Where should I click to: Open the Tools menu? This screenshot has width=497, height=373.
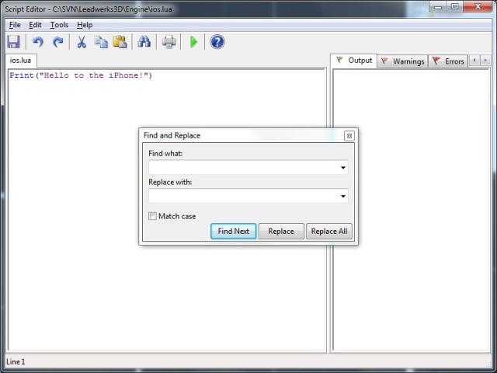(x=59, y=25)
